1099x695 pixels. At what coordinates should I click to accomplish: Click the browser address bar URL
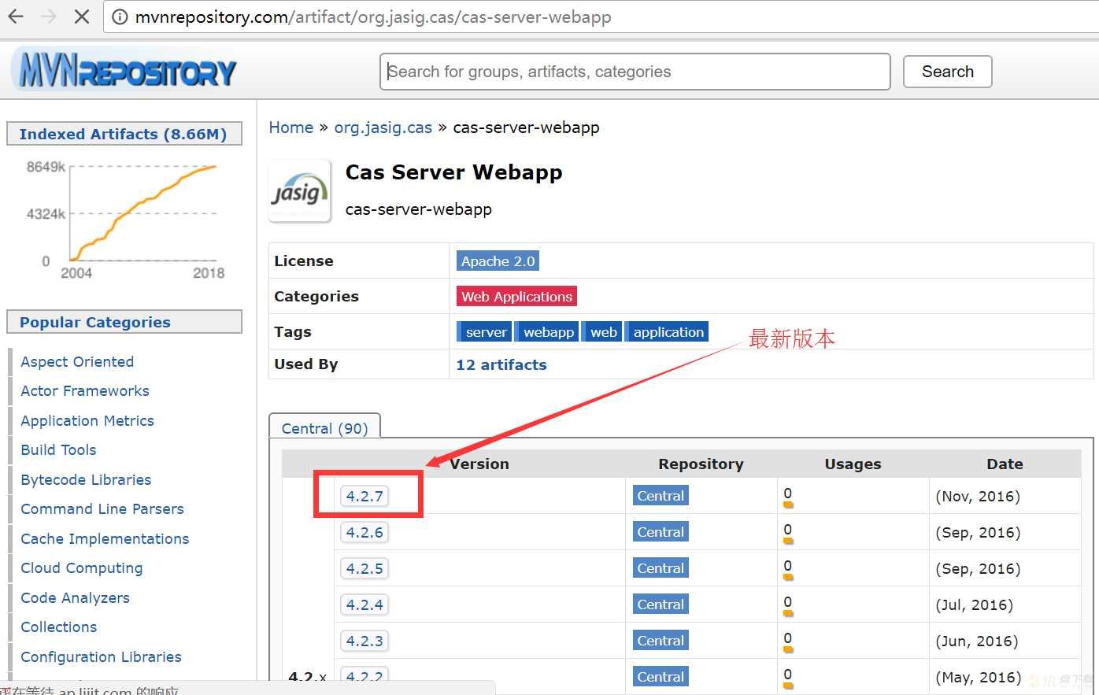pos(373,17)
